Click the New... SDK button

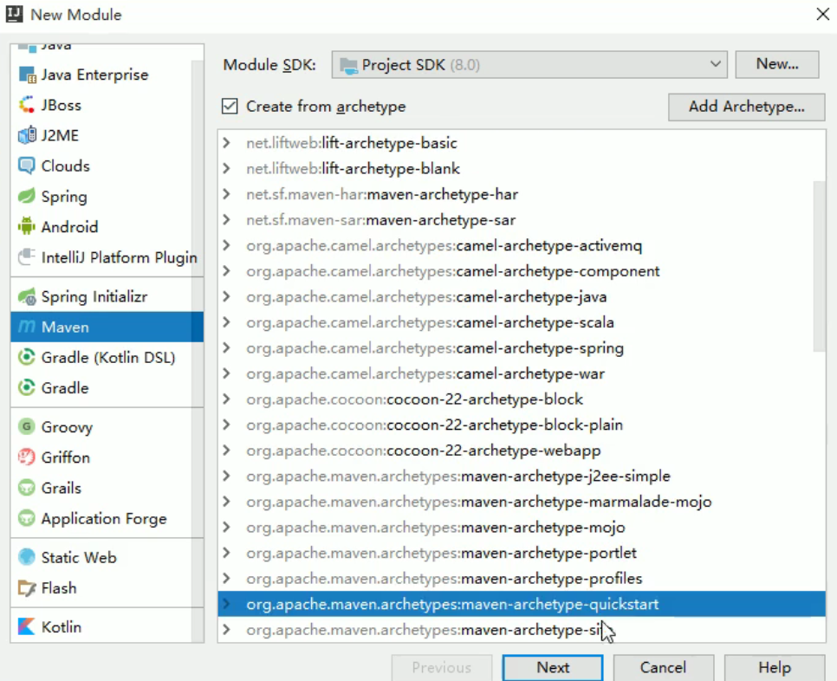(x=776, y=65)
